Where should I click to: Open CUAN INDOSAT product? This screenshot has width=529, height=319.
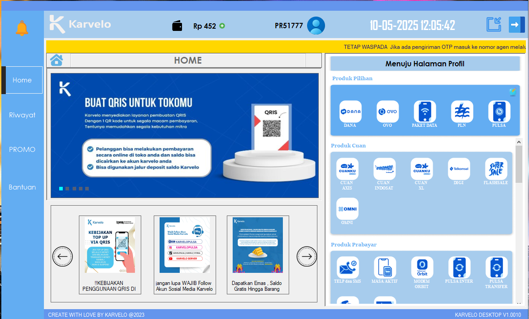pyautogui.click(x=384, y=169)
